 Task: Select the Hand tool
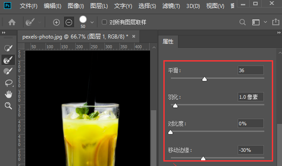point(8,94)
